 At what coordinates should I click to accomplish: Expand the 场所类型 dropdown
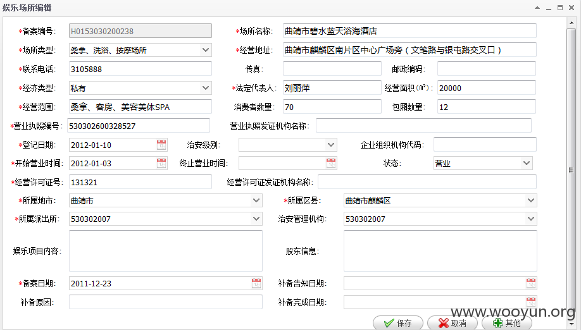pos(206,50)
